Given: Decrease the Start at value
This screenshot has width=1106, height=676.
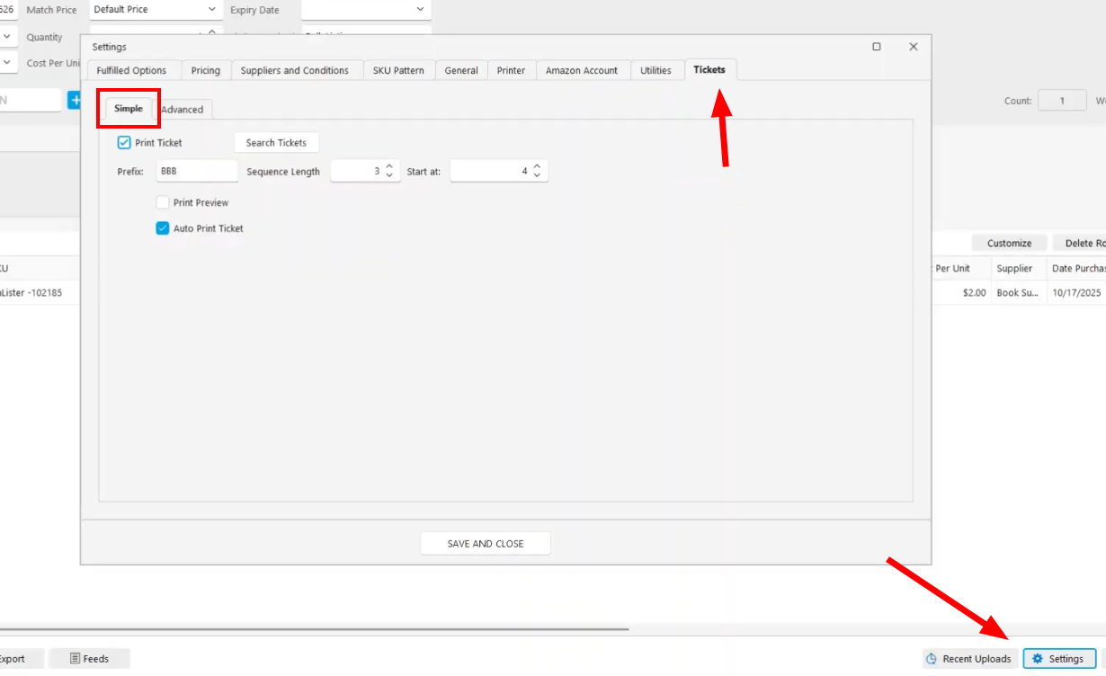Looking at the screenshot, I should point(538,175).
